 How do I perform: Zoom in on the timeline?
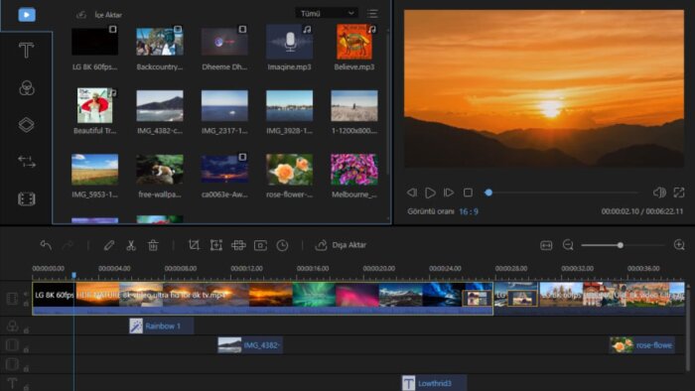pyautogui.click(x=679, y=245)
